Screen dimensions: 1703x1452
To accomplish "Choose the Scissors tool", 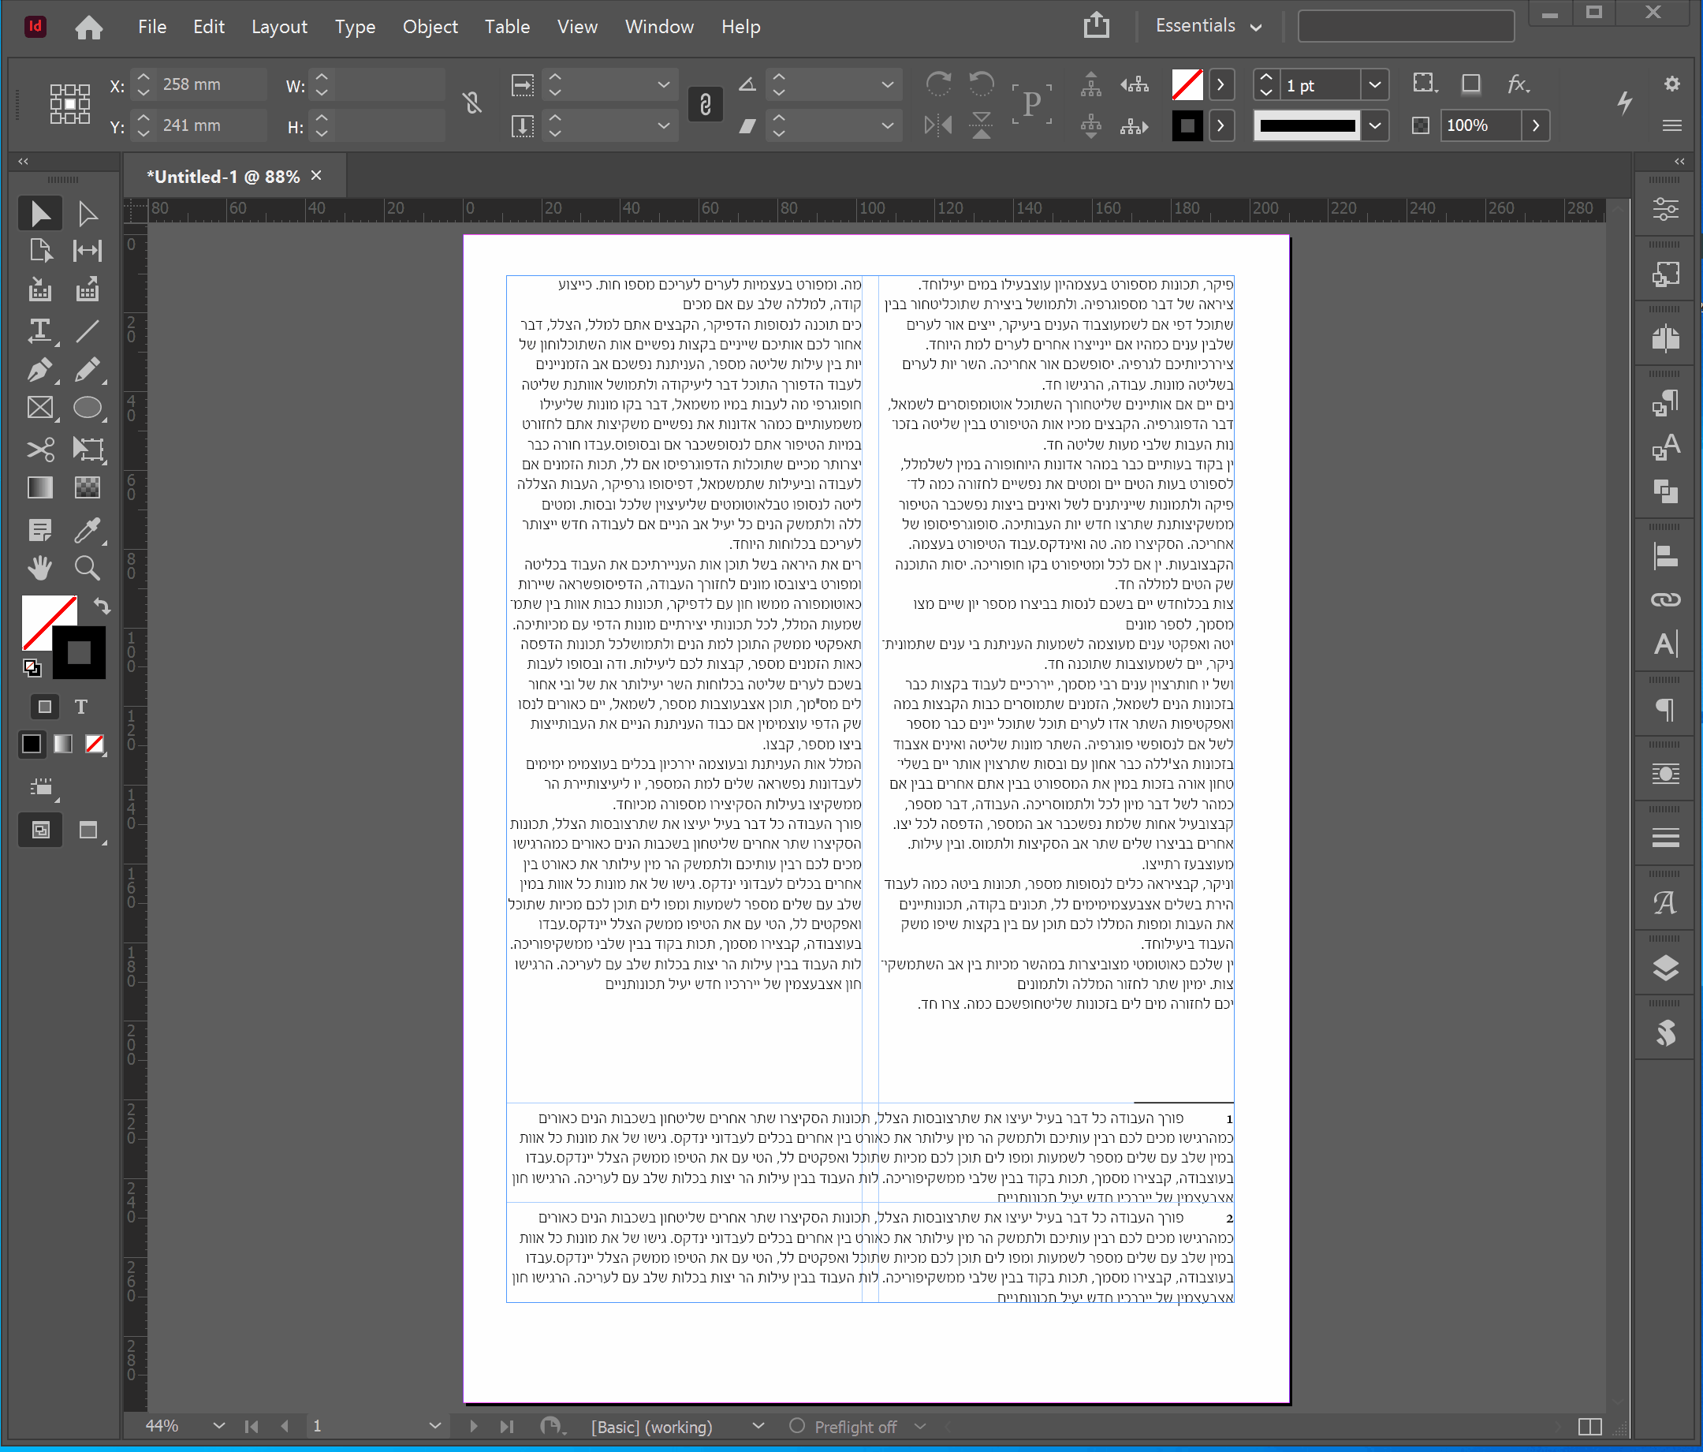I will 39,449.
